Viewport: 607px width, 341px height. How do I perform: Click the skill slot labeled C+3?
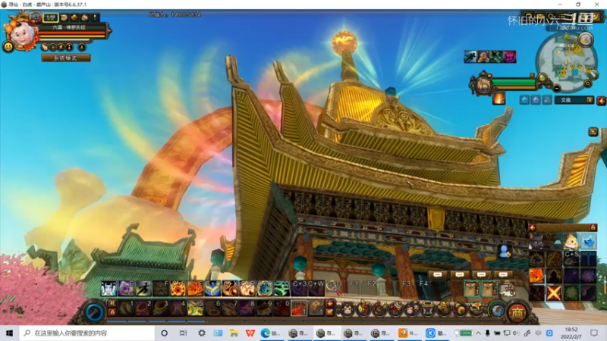coord(299,289)
